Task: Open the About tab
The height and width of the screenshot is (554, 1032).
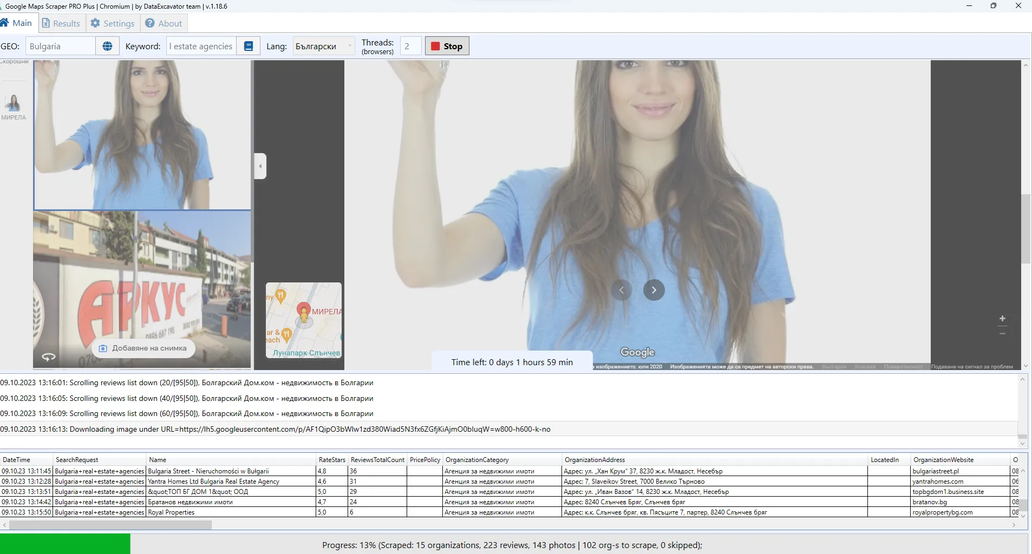Action: (164, 23)
